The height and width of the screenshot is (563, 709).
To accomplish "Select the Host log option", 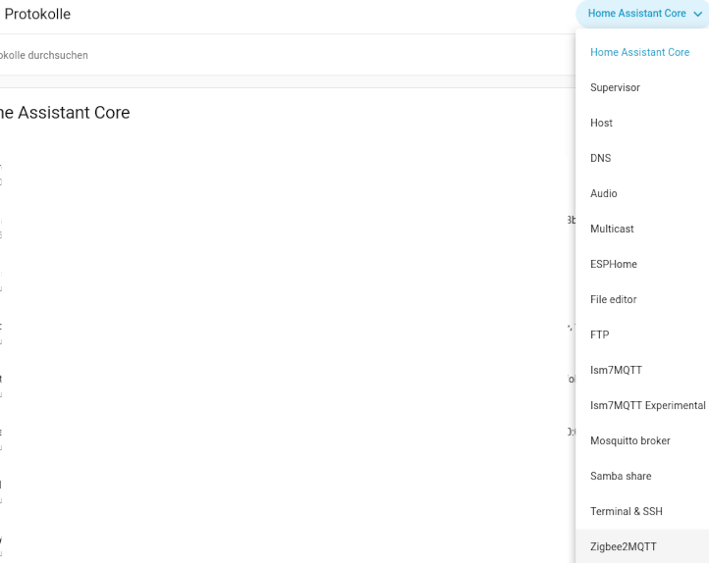I will tap(601, 123).
